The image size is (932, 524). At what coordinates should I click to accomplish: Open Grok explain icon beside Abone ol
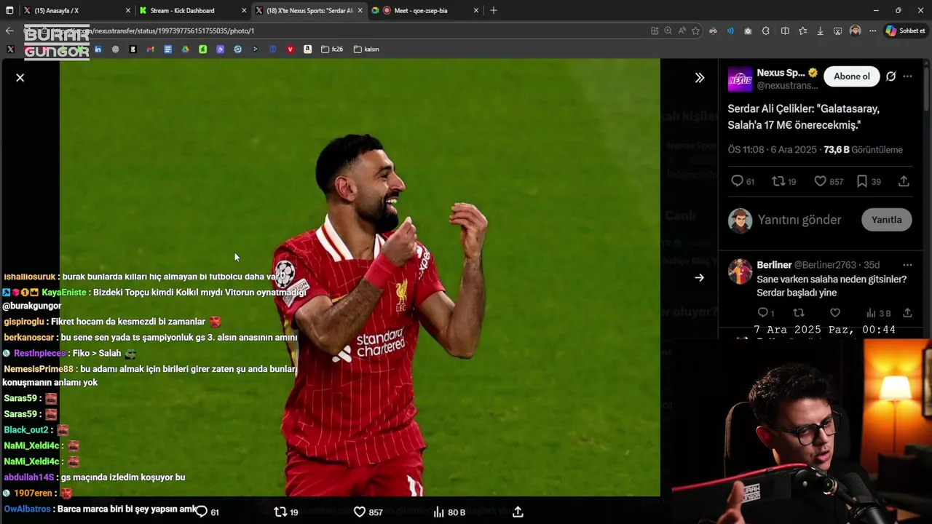click(890, 76)
